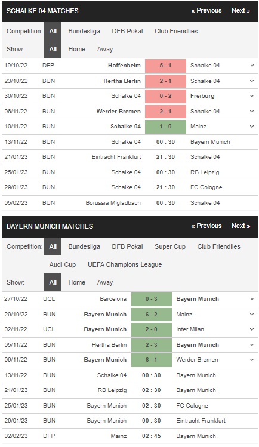The height and width of the screenshot is (447, 259).
Task: Show only Home matches for Schalke 04
Action: 76,49
